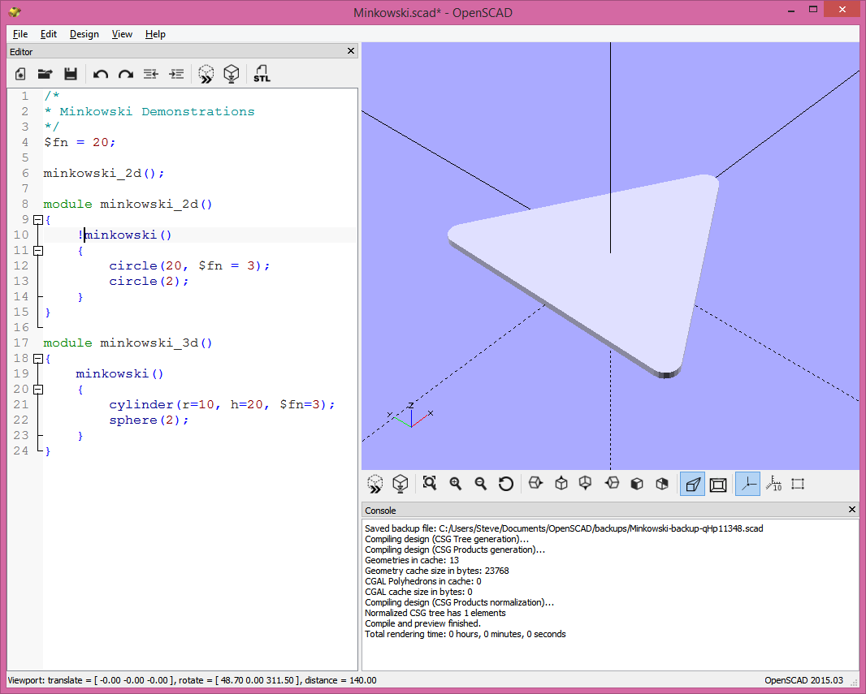Enable orthogonal projection mode

(718, 483)
